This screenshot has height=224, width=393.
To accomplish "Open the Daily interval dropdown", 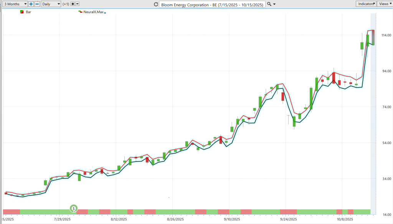I will click(51, 4).
